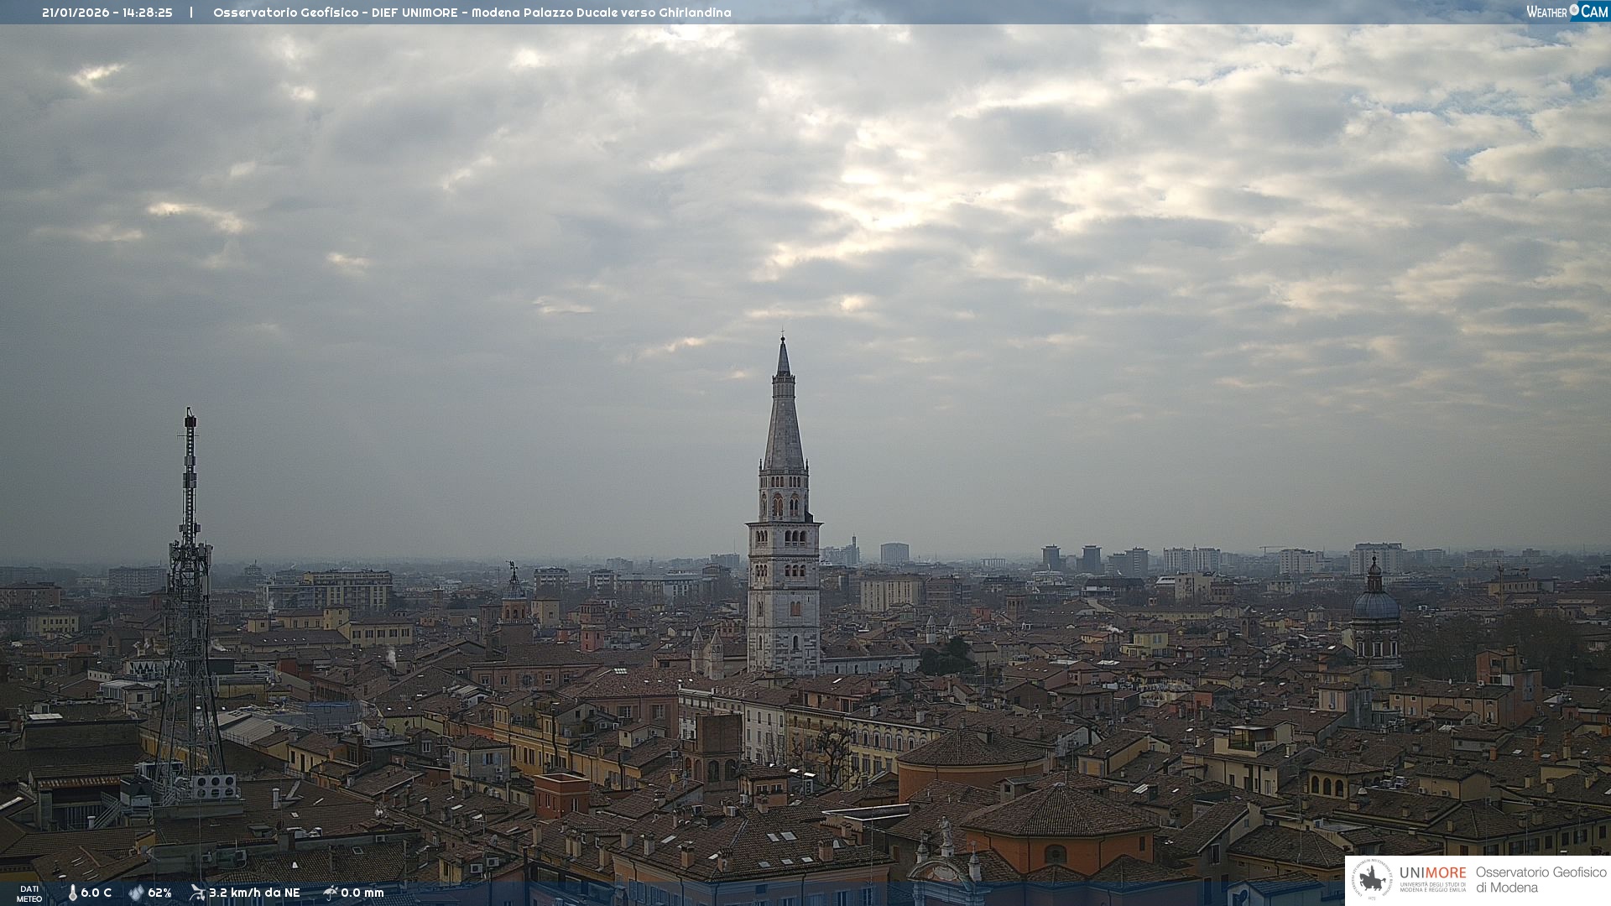Click the UNIMORE wordmark text

[x=1432, y=872]
